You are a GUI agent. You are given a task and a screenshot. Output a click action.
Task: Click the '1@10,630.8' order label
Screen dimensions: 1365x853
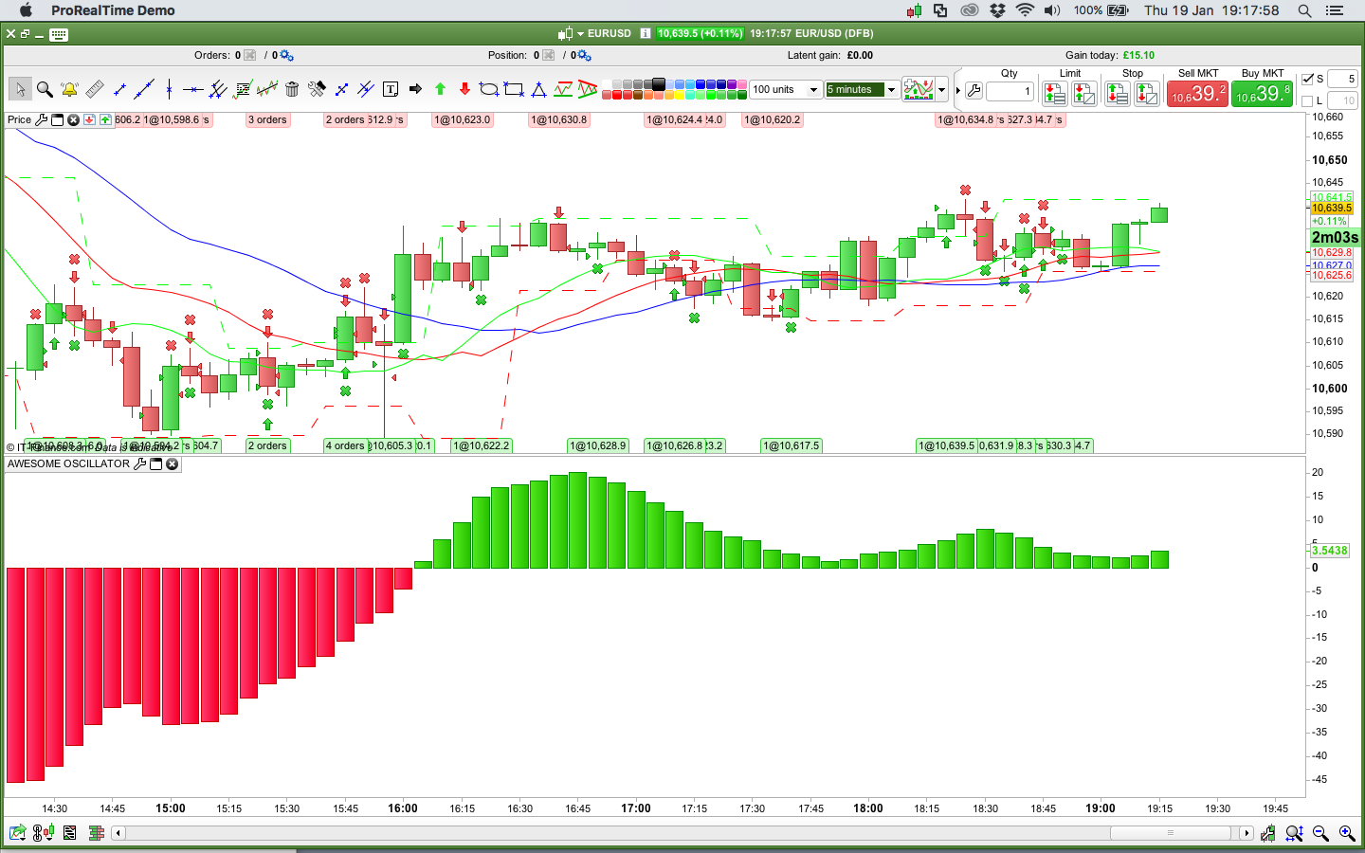click(x=559, y=120)
